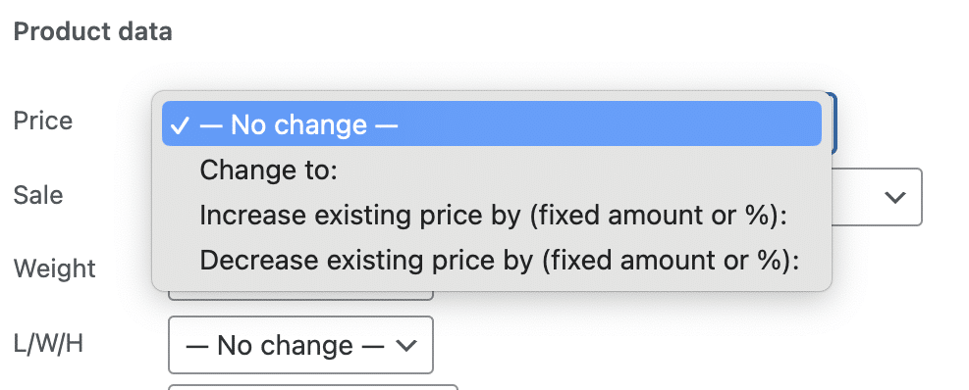The height and width of the screenshot is (390, 969).
Task: Click the Weight dropdown's visible bottom edge
Action: click(x=300, y=296)
